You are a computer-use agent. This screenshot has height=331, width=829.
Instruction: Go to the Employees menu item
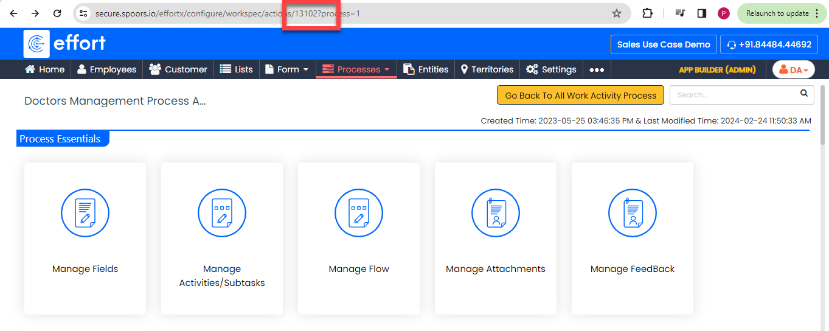click(x=107, y=69)
